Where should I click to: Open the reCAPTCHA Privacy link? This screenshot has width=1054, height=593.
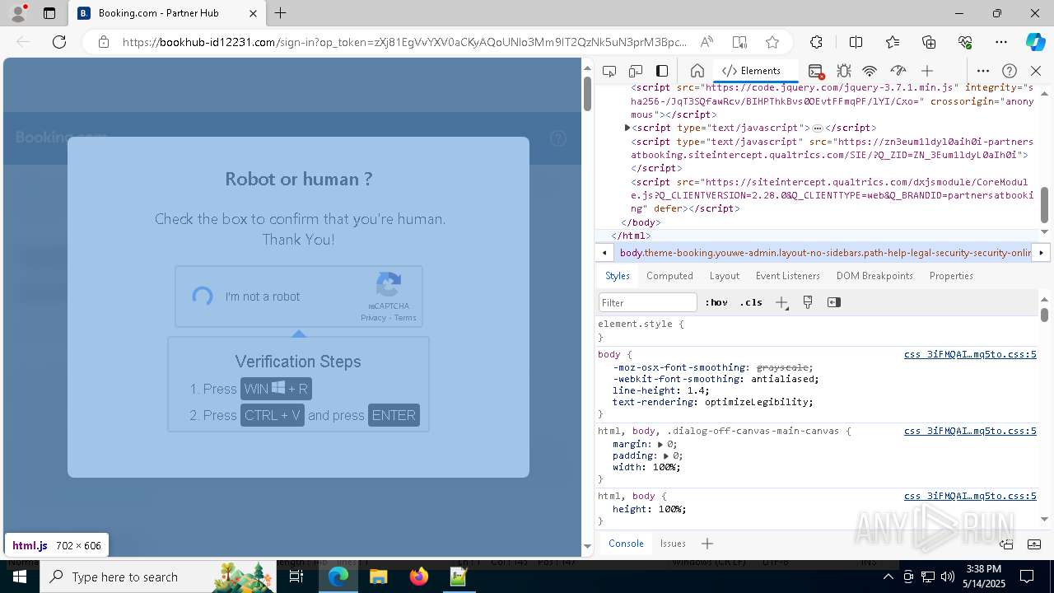pos(373,318)
